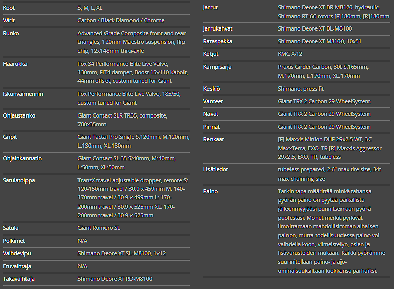Click the TranzX dropper seatpost description

click(133, 197)
